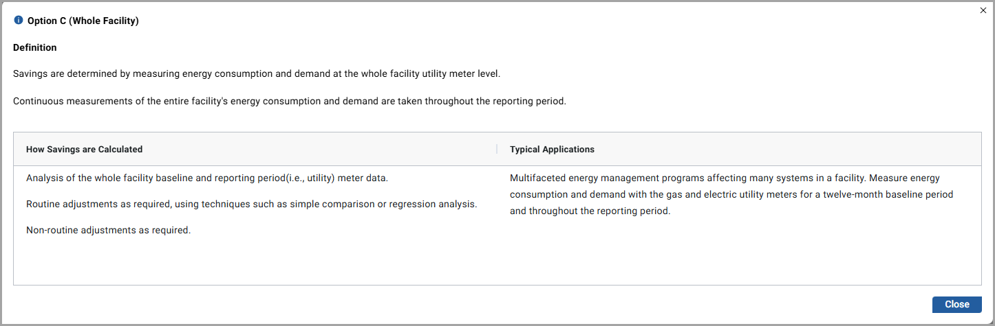The width and height of the screenshot is (995, 326).
Task: Click the "Option C (Whole Facility)" title
Action: (83, 21)
